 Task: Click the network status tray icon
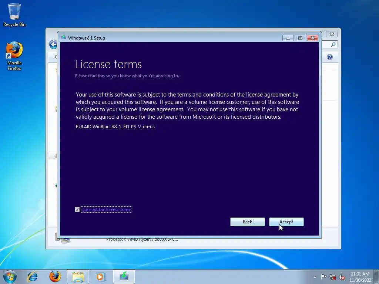tap(333, 277)
